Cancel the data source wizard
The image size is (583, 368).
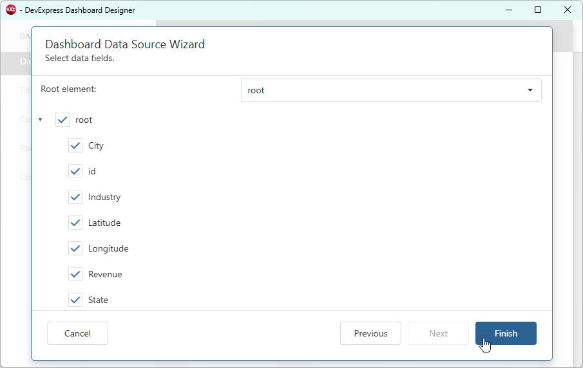[77, 333]
